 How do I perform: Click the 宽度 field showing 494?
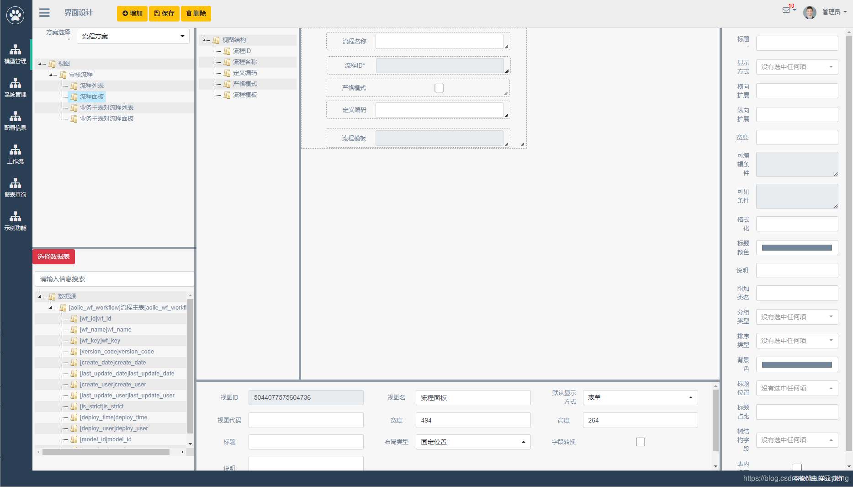tap(473, 420)
